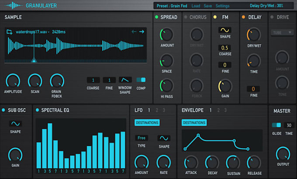Image resolution: width=297 pixels, height=179 pixels.
Task: Click the Sample Fine value box
Action: point(109,80)
